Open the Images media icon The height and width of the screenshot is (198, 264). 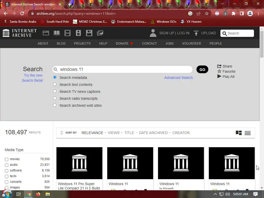[100, 33]
